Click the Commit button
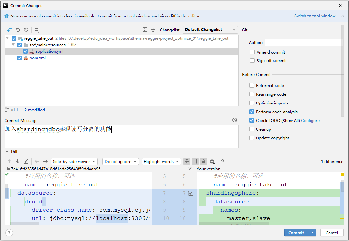Viewport: 349px width, 241px height. point(296,233)
